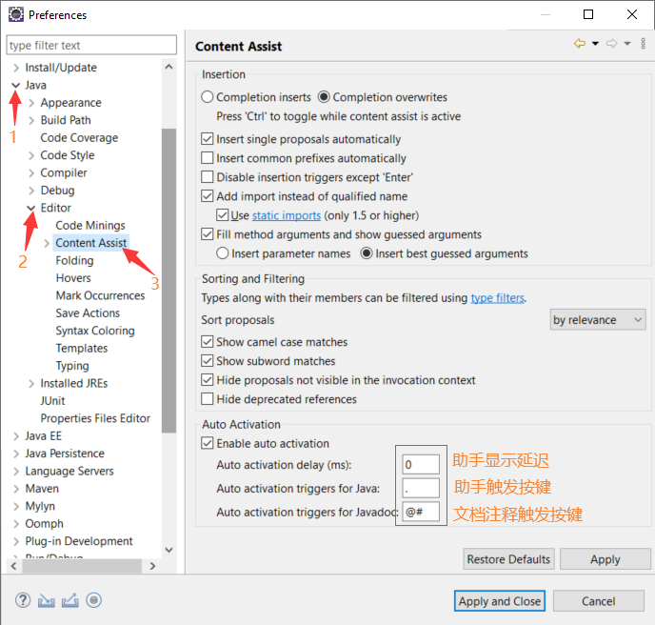This screenshot has height=625, width=655.
Task: Select JUnit in the preferences tree
Action: [52, 401]
